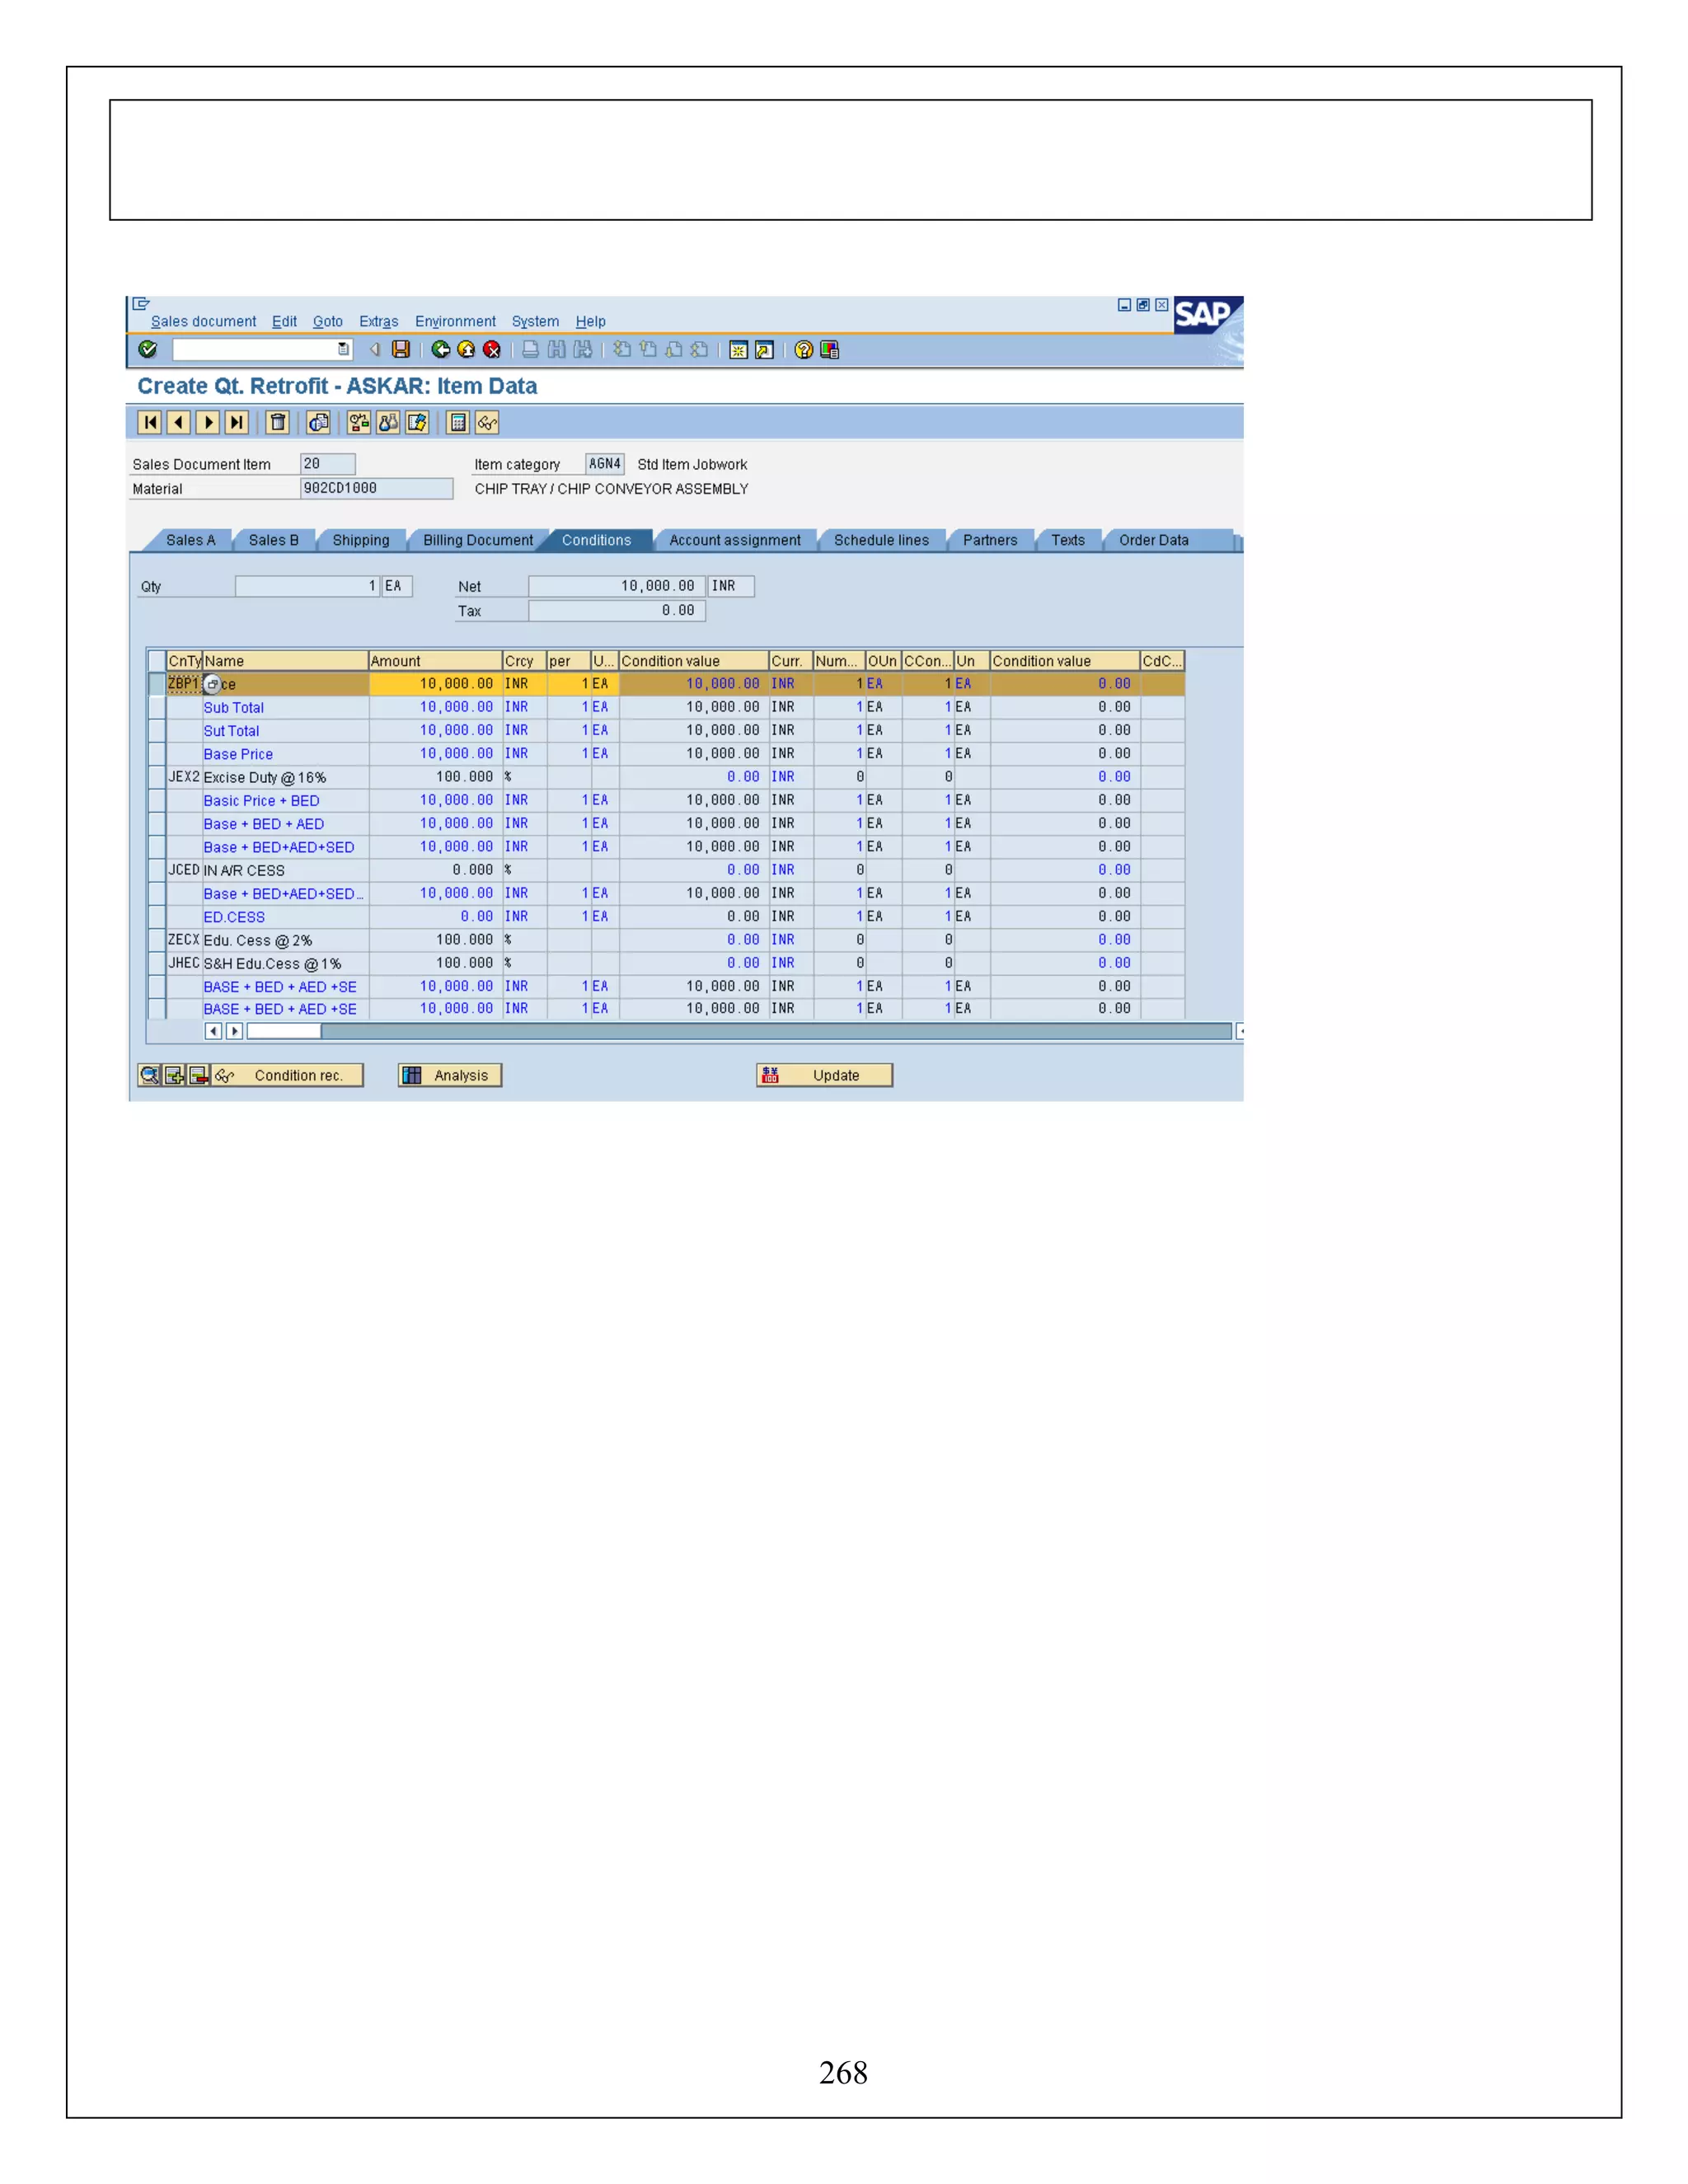The image size is (1688, 2184).
Task: Click the table's left scroll arrow
Action: pos(213,1031)
